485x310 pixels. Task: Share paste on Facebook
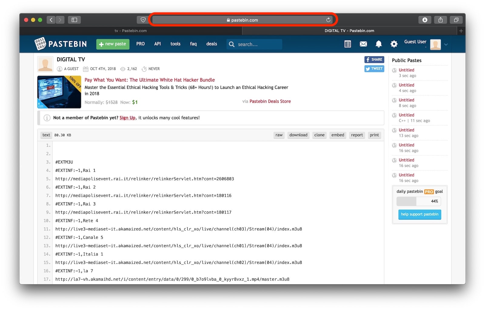374,60
